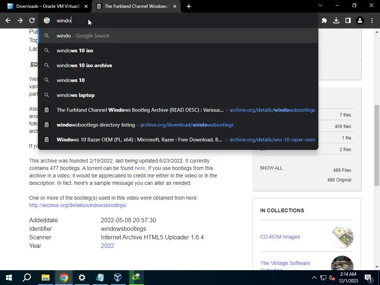
Task: Open the Windows Start menu
Action: (x=9, y=278)
